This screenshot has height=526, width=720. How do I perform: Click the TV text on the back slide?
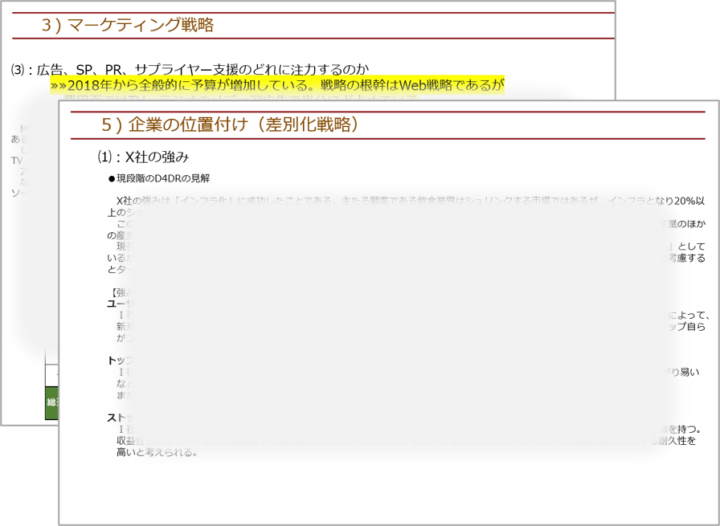(17, 160)
